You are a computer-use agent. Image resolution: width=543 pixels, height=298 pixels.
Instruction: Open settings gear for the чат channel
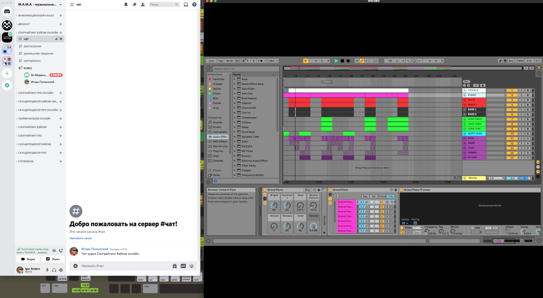61,39
